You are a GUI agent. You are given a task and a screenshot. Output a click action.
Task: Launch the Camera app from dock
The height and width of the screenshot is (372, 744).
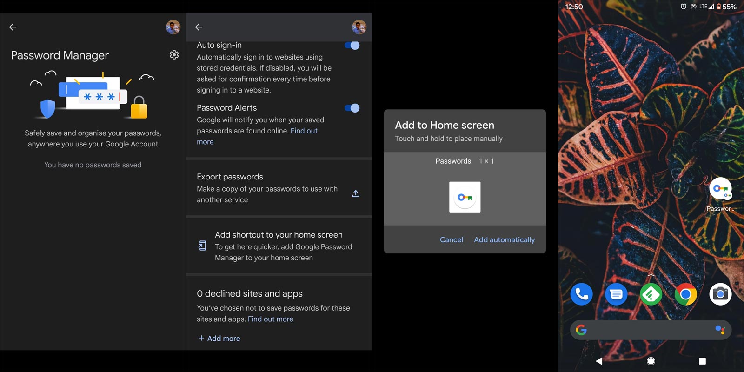tap(720, 294)
